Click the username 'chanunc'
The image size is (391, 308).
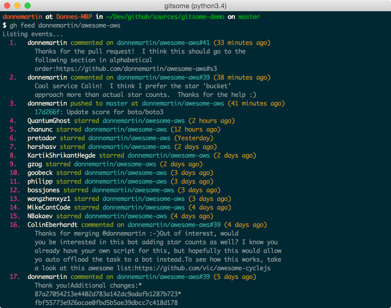tap(40, 130)
